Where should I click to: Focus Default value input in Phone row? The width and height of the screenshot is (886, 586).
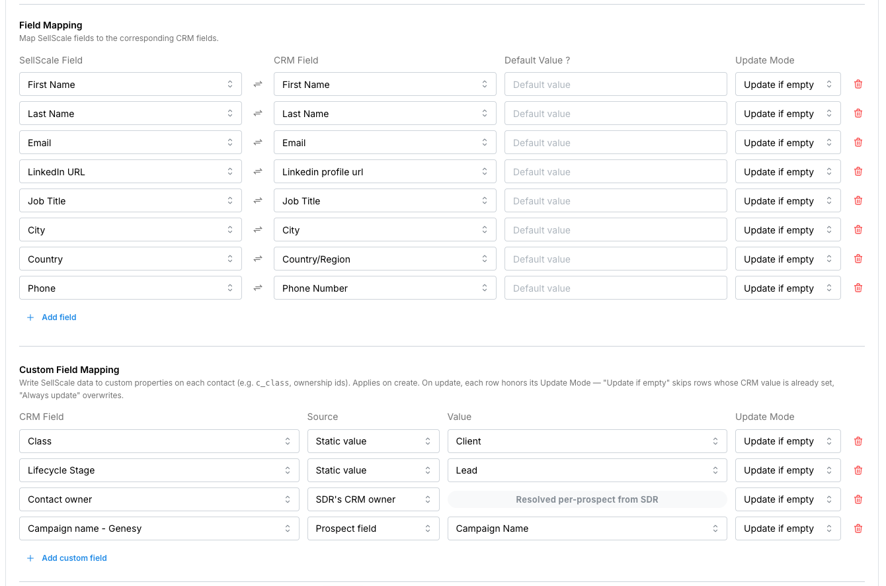point(616,288)
